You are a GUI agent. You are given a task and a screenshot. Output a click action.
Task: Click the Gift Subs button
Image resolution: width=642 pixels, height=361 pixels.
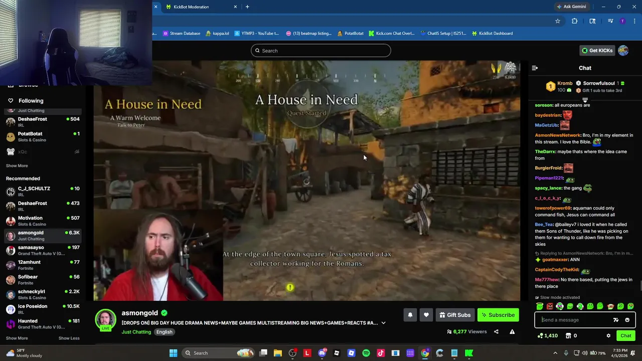(455, 315)
